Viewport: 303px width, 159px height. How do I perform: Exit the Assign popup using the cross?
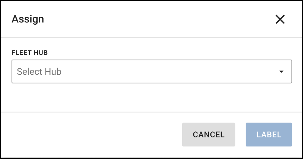click(280, 19)
